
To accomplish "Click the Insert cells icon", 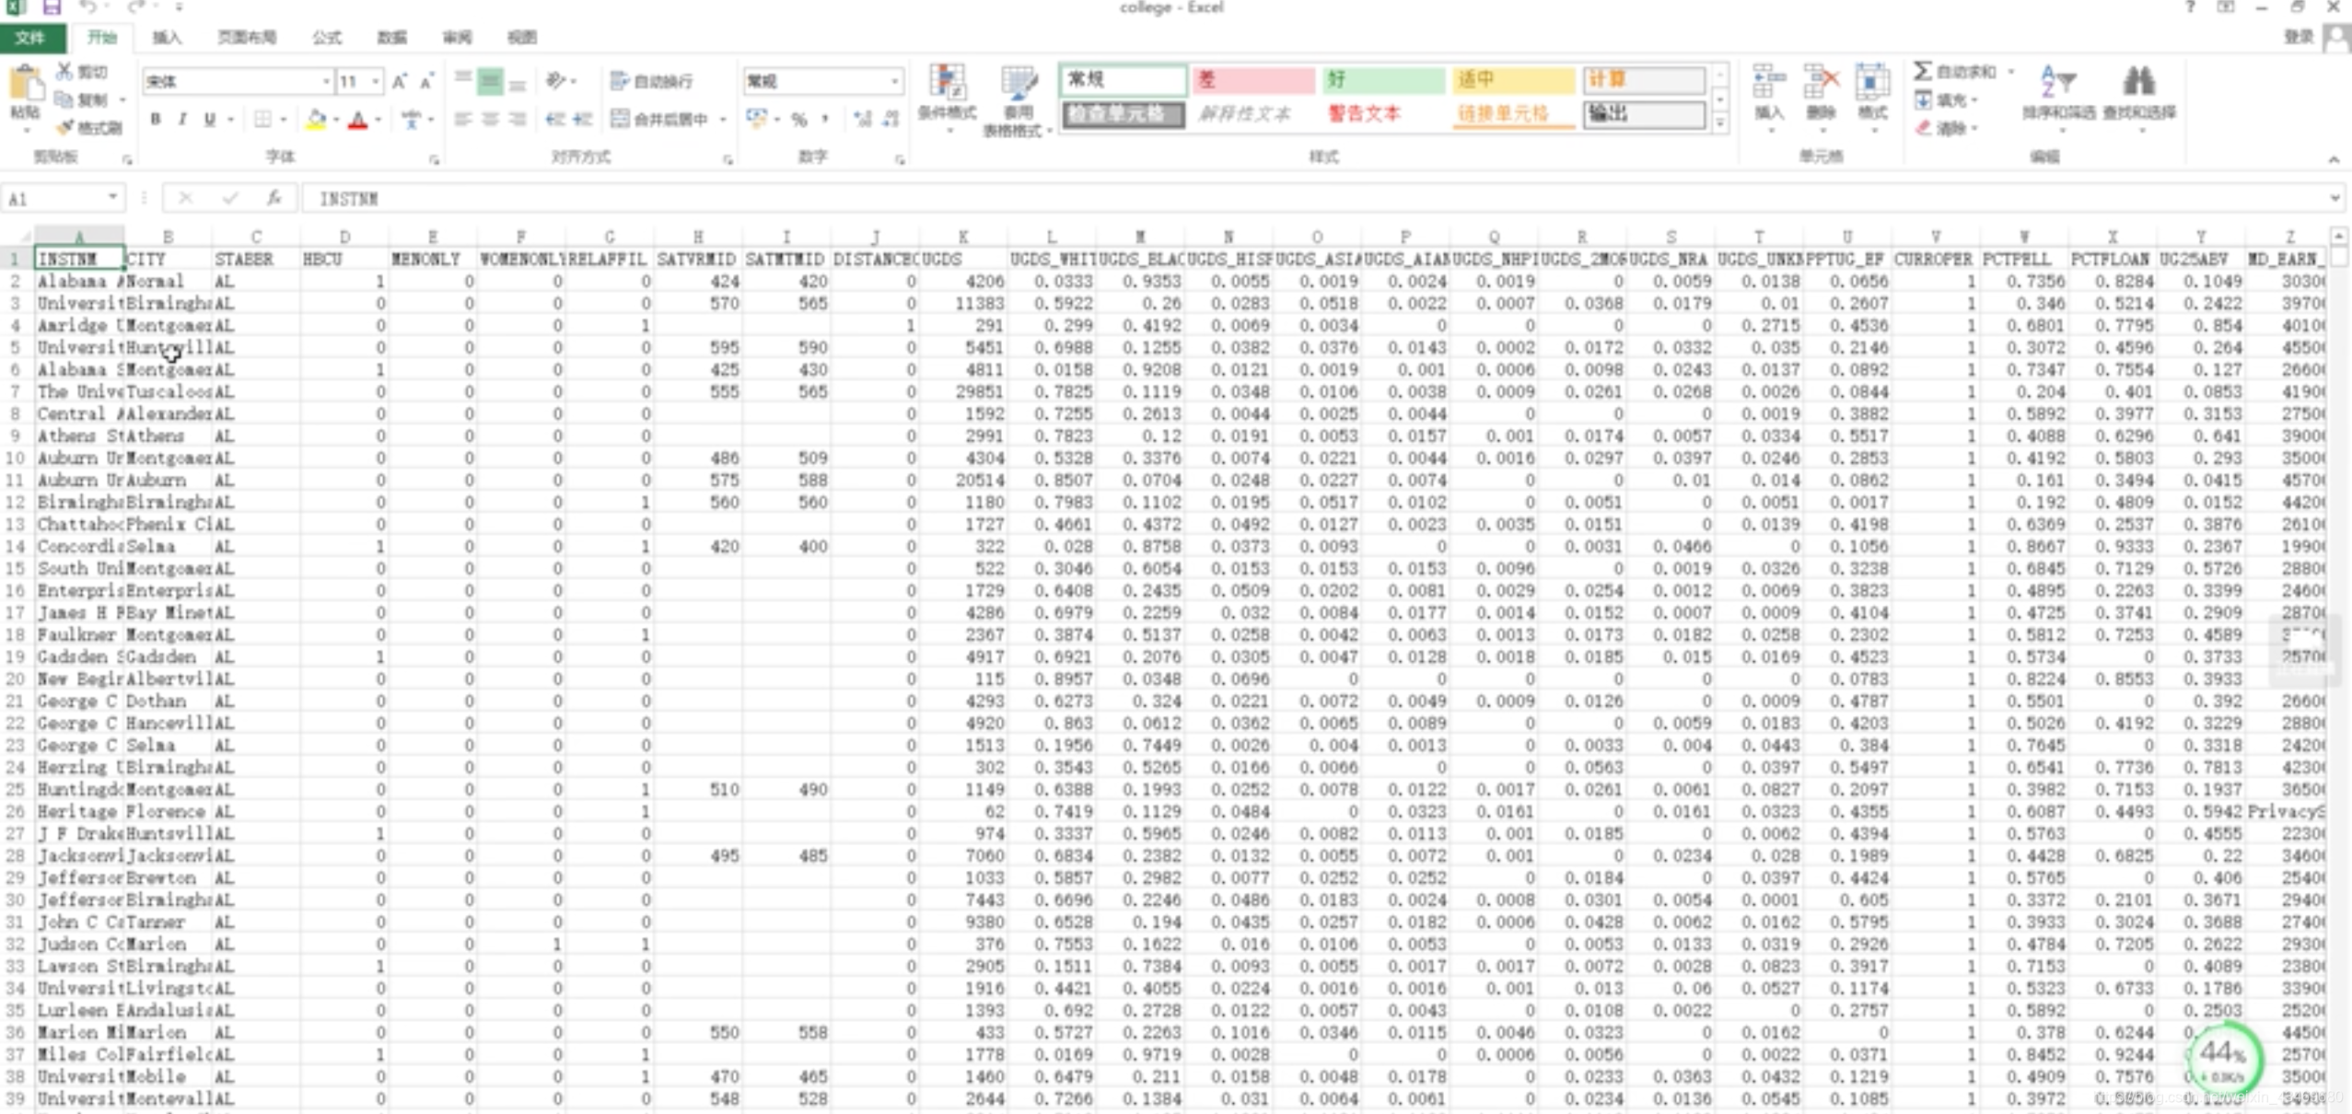I will [x=1768, y=81].
